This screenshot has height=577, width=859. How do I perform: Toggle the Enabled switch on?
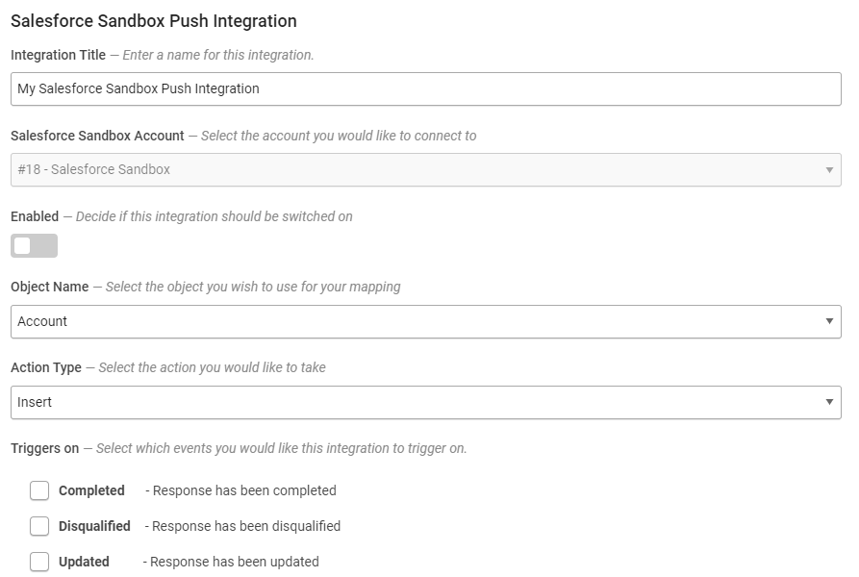34,246
